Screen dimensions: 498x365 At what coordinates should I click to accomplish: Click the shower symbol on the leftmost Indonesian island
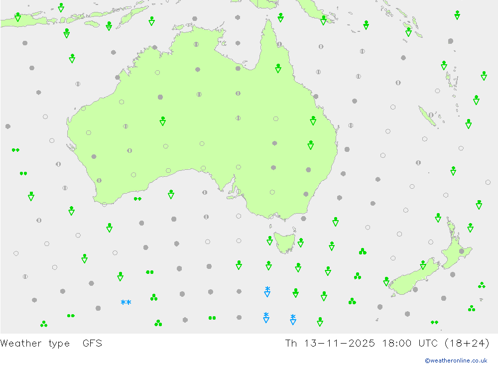pos(18,17)
